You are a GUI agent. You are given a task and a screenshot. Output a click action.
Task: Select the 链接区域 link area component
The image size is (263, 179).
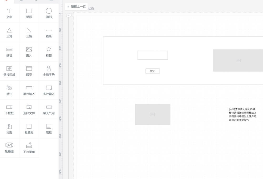pyautogui.click(x=9, y=71)
